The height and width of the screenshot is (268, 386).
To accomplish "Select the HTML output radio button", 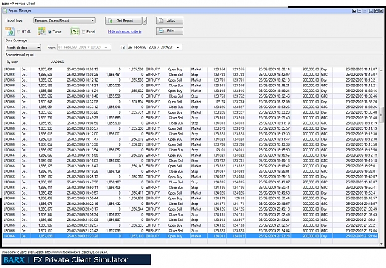I will (x=19, y=31).
